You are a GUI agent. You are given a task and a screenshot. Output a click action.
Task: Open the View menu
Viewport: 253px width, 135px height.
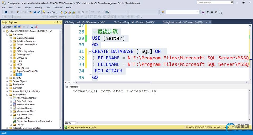tap(18, 7)
